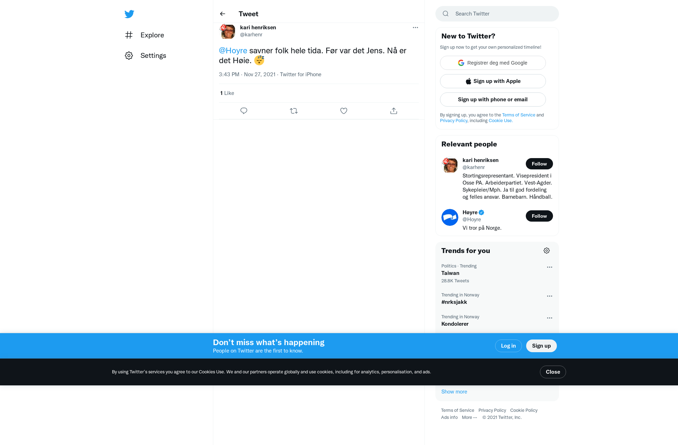Open more options for the Taiwan trend
This screenshot has width=678, height=445.
(x=549, y=267)
